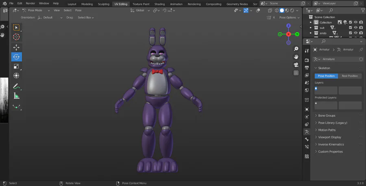Switch to the Geometry Nodes workspace tab
366x186 pixels.
[237, 4]
